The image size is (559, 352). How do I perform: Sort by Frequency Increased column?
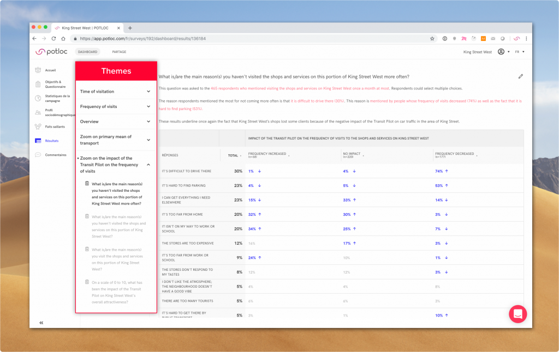pyautogui.click(x=269, y=155)
